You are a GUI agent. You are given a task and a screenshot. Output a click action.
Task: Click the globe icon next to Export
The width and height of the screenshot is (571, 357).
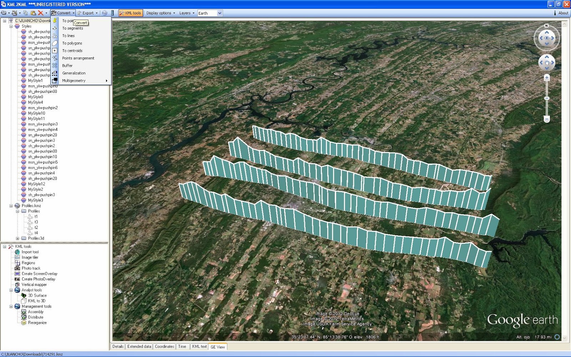105,13
